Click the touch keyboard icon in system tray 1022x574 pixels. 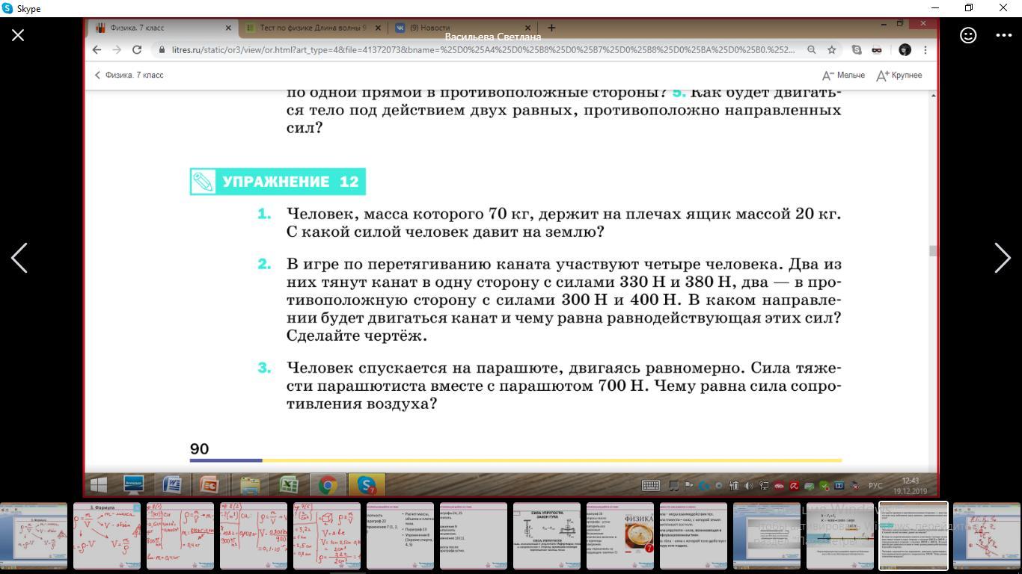pos(651,485)
